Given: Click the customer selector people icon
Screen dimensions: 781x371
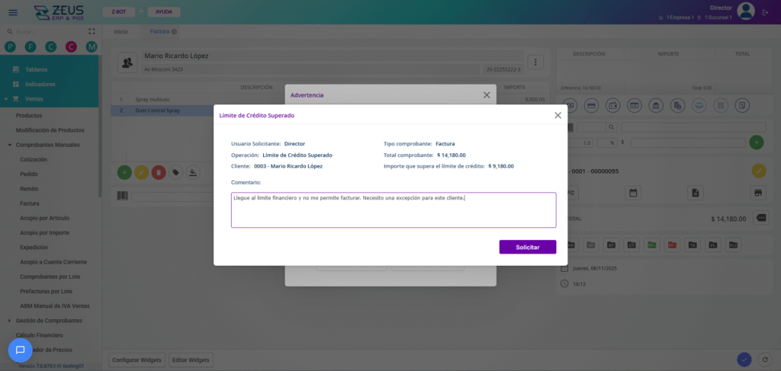Looking at the screenshot, I should tap(128, 62).
